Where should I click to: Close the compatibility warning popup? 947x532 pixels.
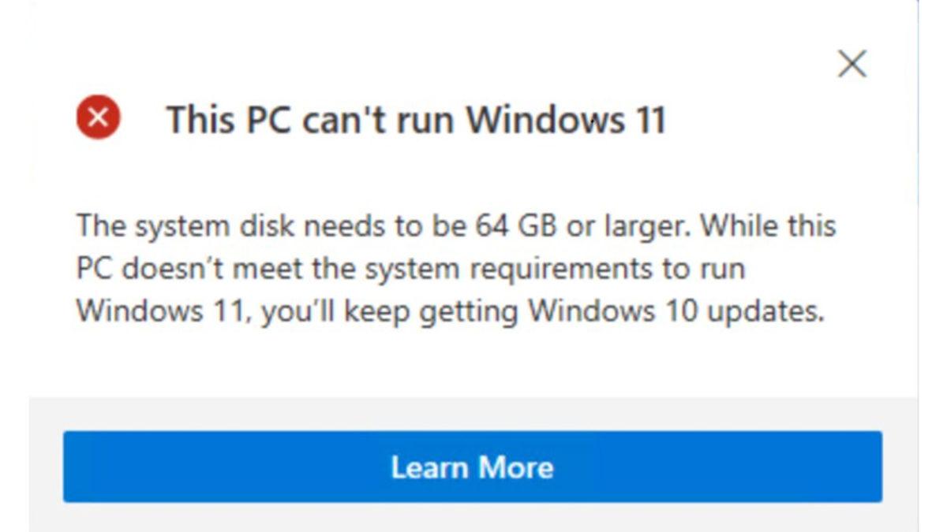pos(852,65)
